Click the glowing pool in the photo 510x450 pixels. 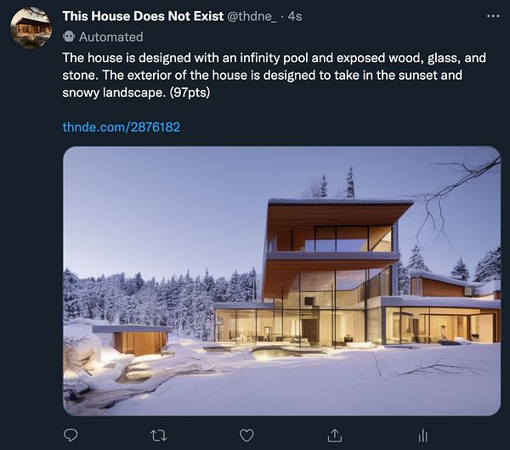273,353
